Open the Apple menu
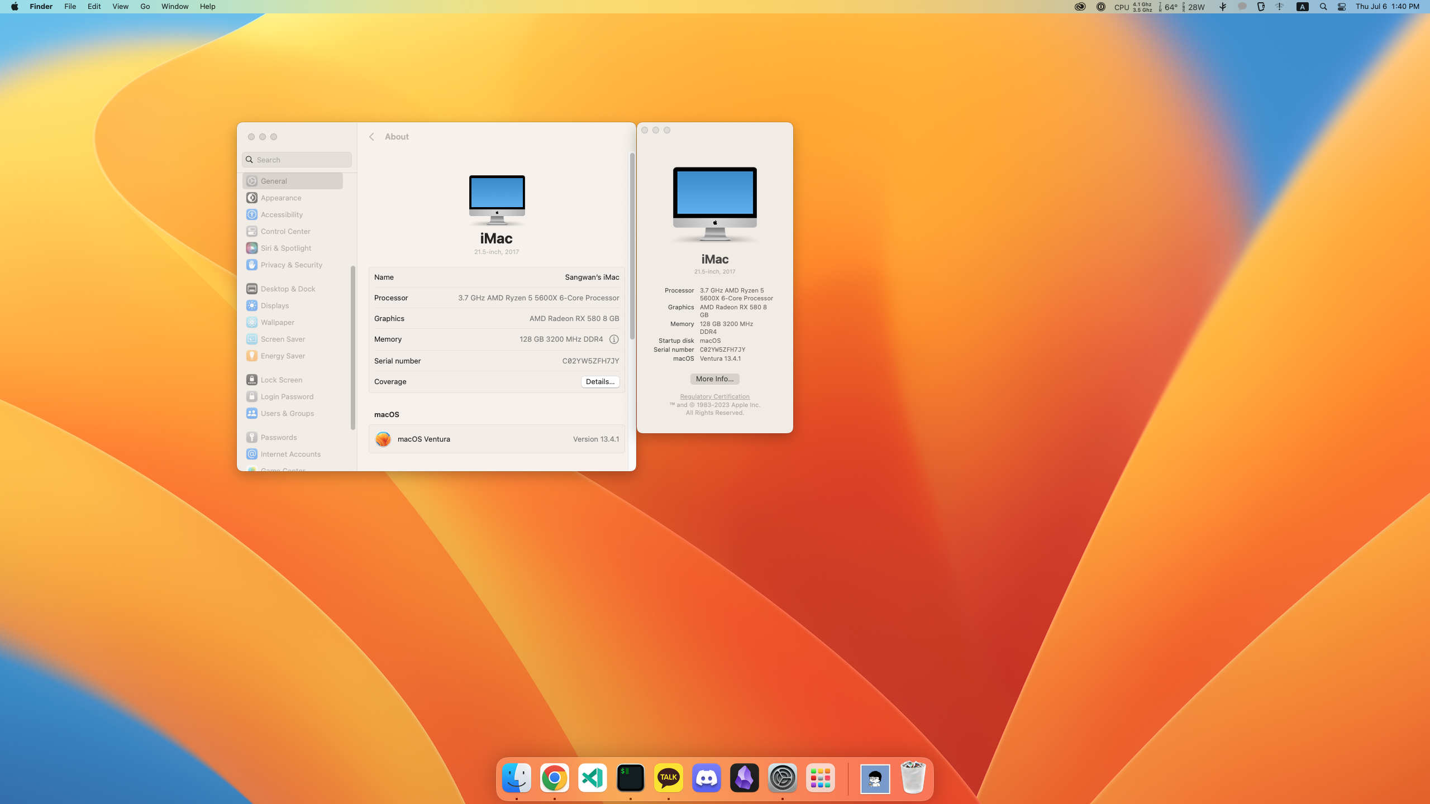 [15, 7]
